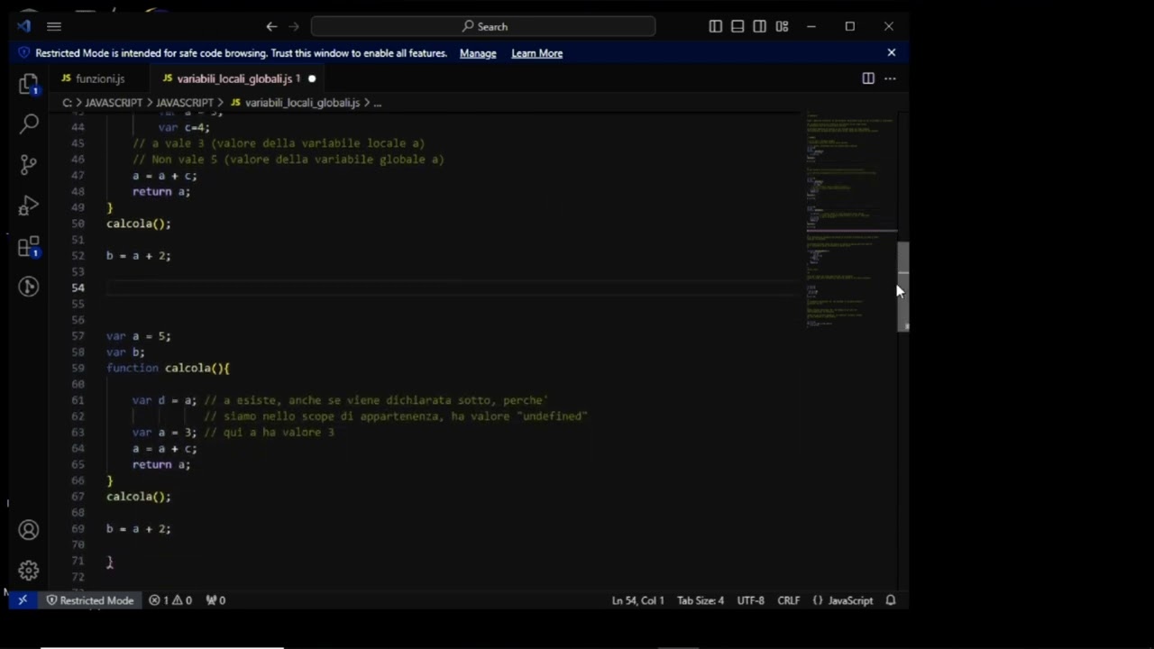1154x649 pixels.
Task: Click 'return a;' on line 48
Action: (x=161, y=191)
